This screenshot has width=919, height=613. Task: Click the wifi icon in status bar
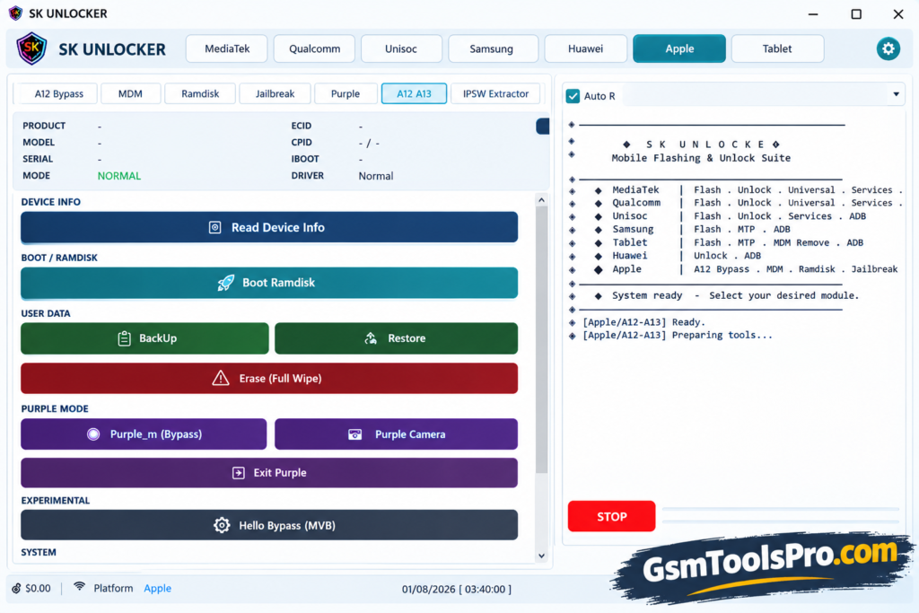79,587
